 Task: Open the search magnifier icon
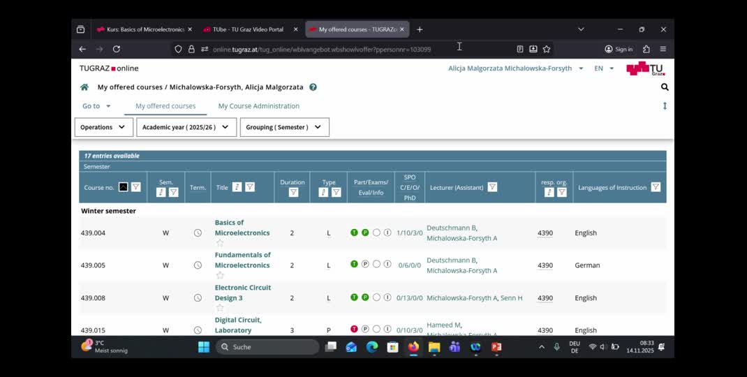pyautogui.click(x=665, y=87)
